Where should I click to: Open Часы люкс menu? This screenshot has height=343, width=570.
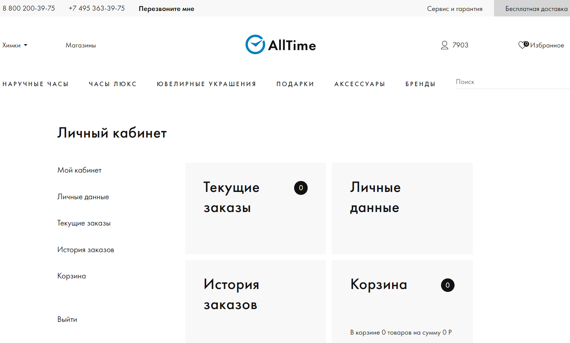(113, 84)
